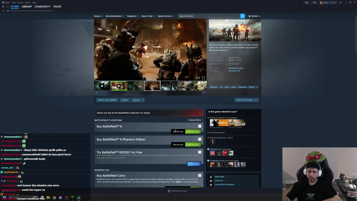Go forward with the right arrow navigation icon
357x201 pixels.
tap(7, 6)
